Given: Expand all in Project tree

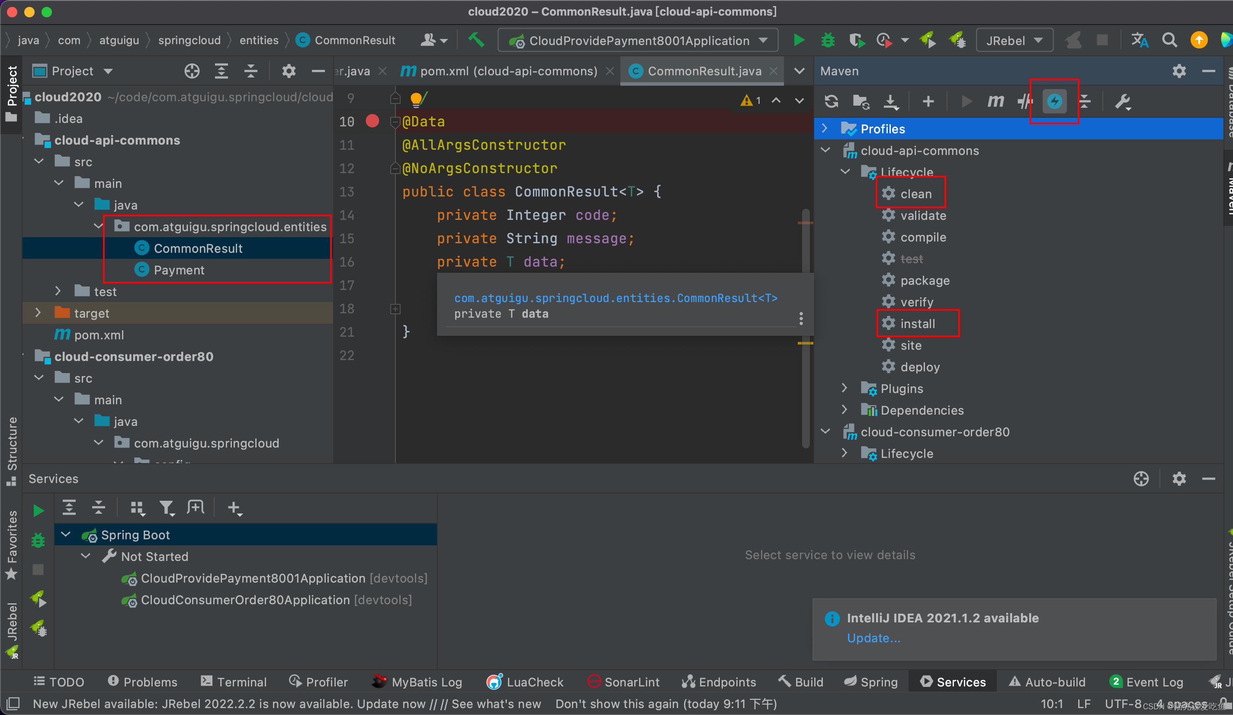Looking at the screenshot, I should pyautogui.click(x=221, y=71).
